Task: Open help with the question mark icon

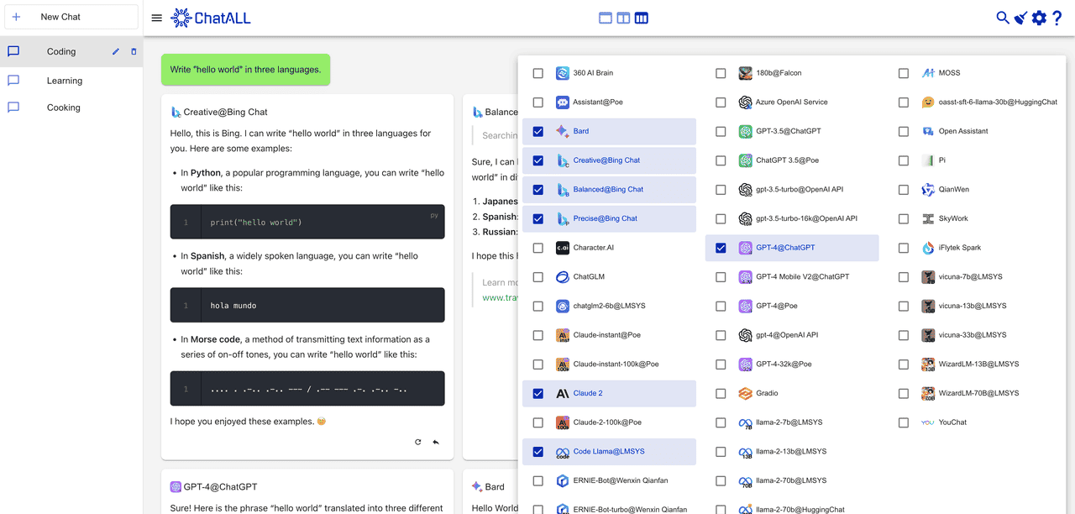Action: pos(1057,18)
